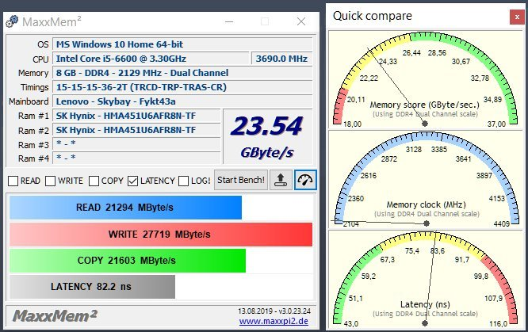Toggle the Quick compare gauge icon button
The image size is (528, 332).
coord(305,180)
